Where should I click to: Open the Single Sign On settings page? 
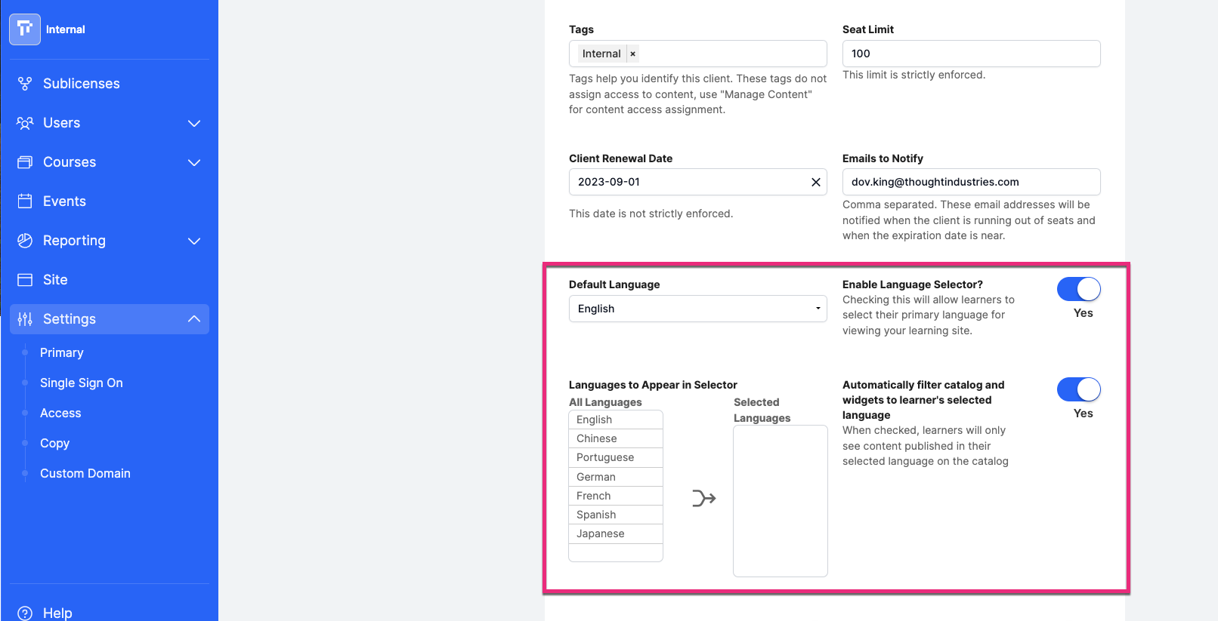[x=82, y=383]
